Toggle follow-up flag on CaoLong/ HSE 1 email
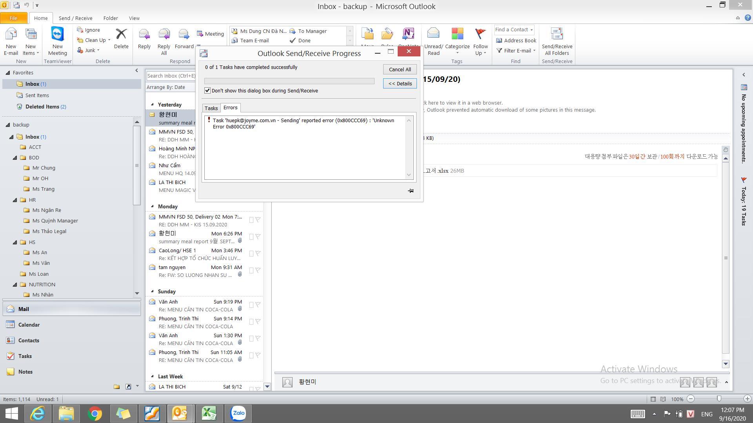The height and width of the screenshot is (423, 753). click(258, 253)
